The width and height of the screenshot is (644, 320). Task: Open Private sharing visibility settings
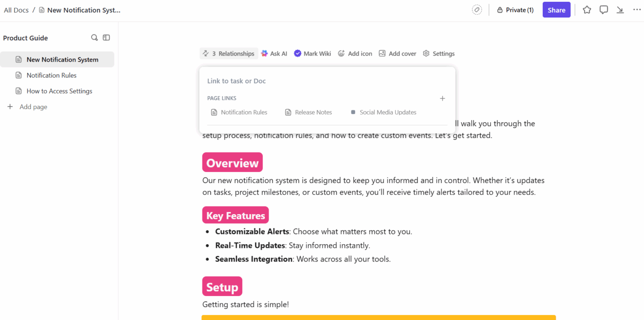515,9
